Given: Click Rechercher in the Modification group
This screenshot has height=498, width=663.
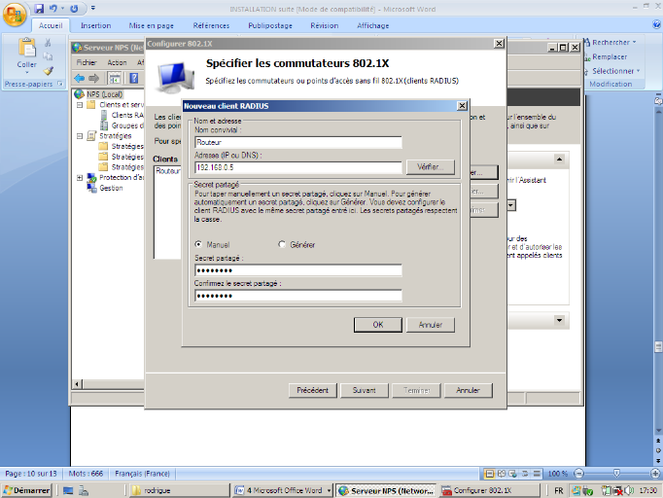Looking at the screenshot, I should (x=610, y=43).
